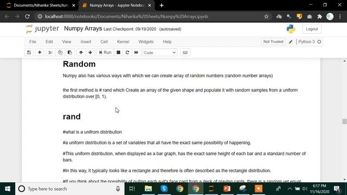
Task: Close the Documents/Niharika Sheets browser tab
Action: click(74, 5)
